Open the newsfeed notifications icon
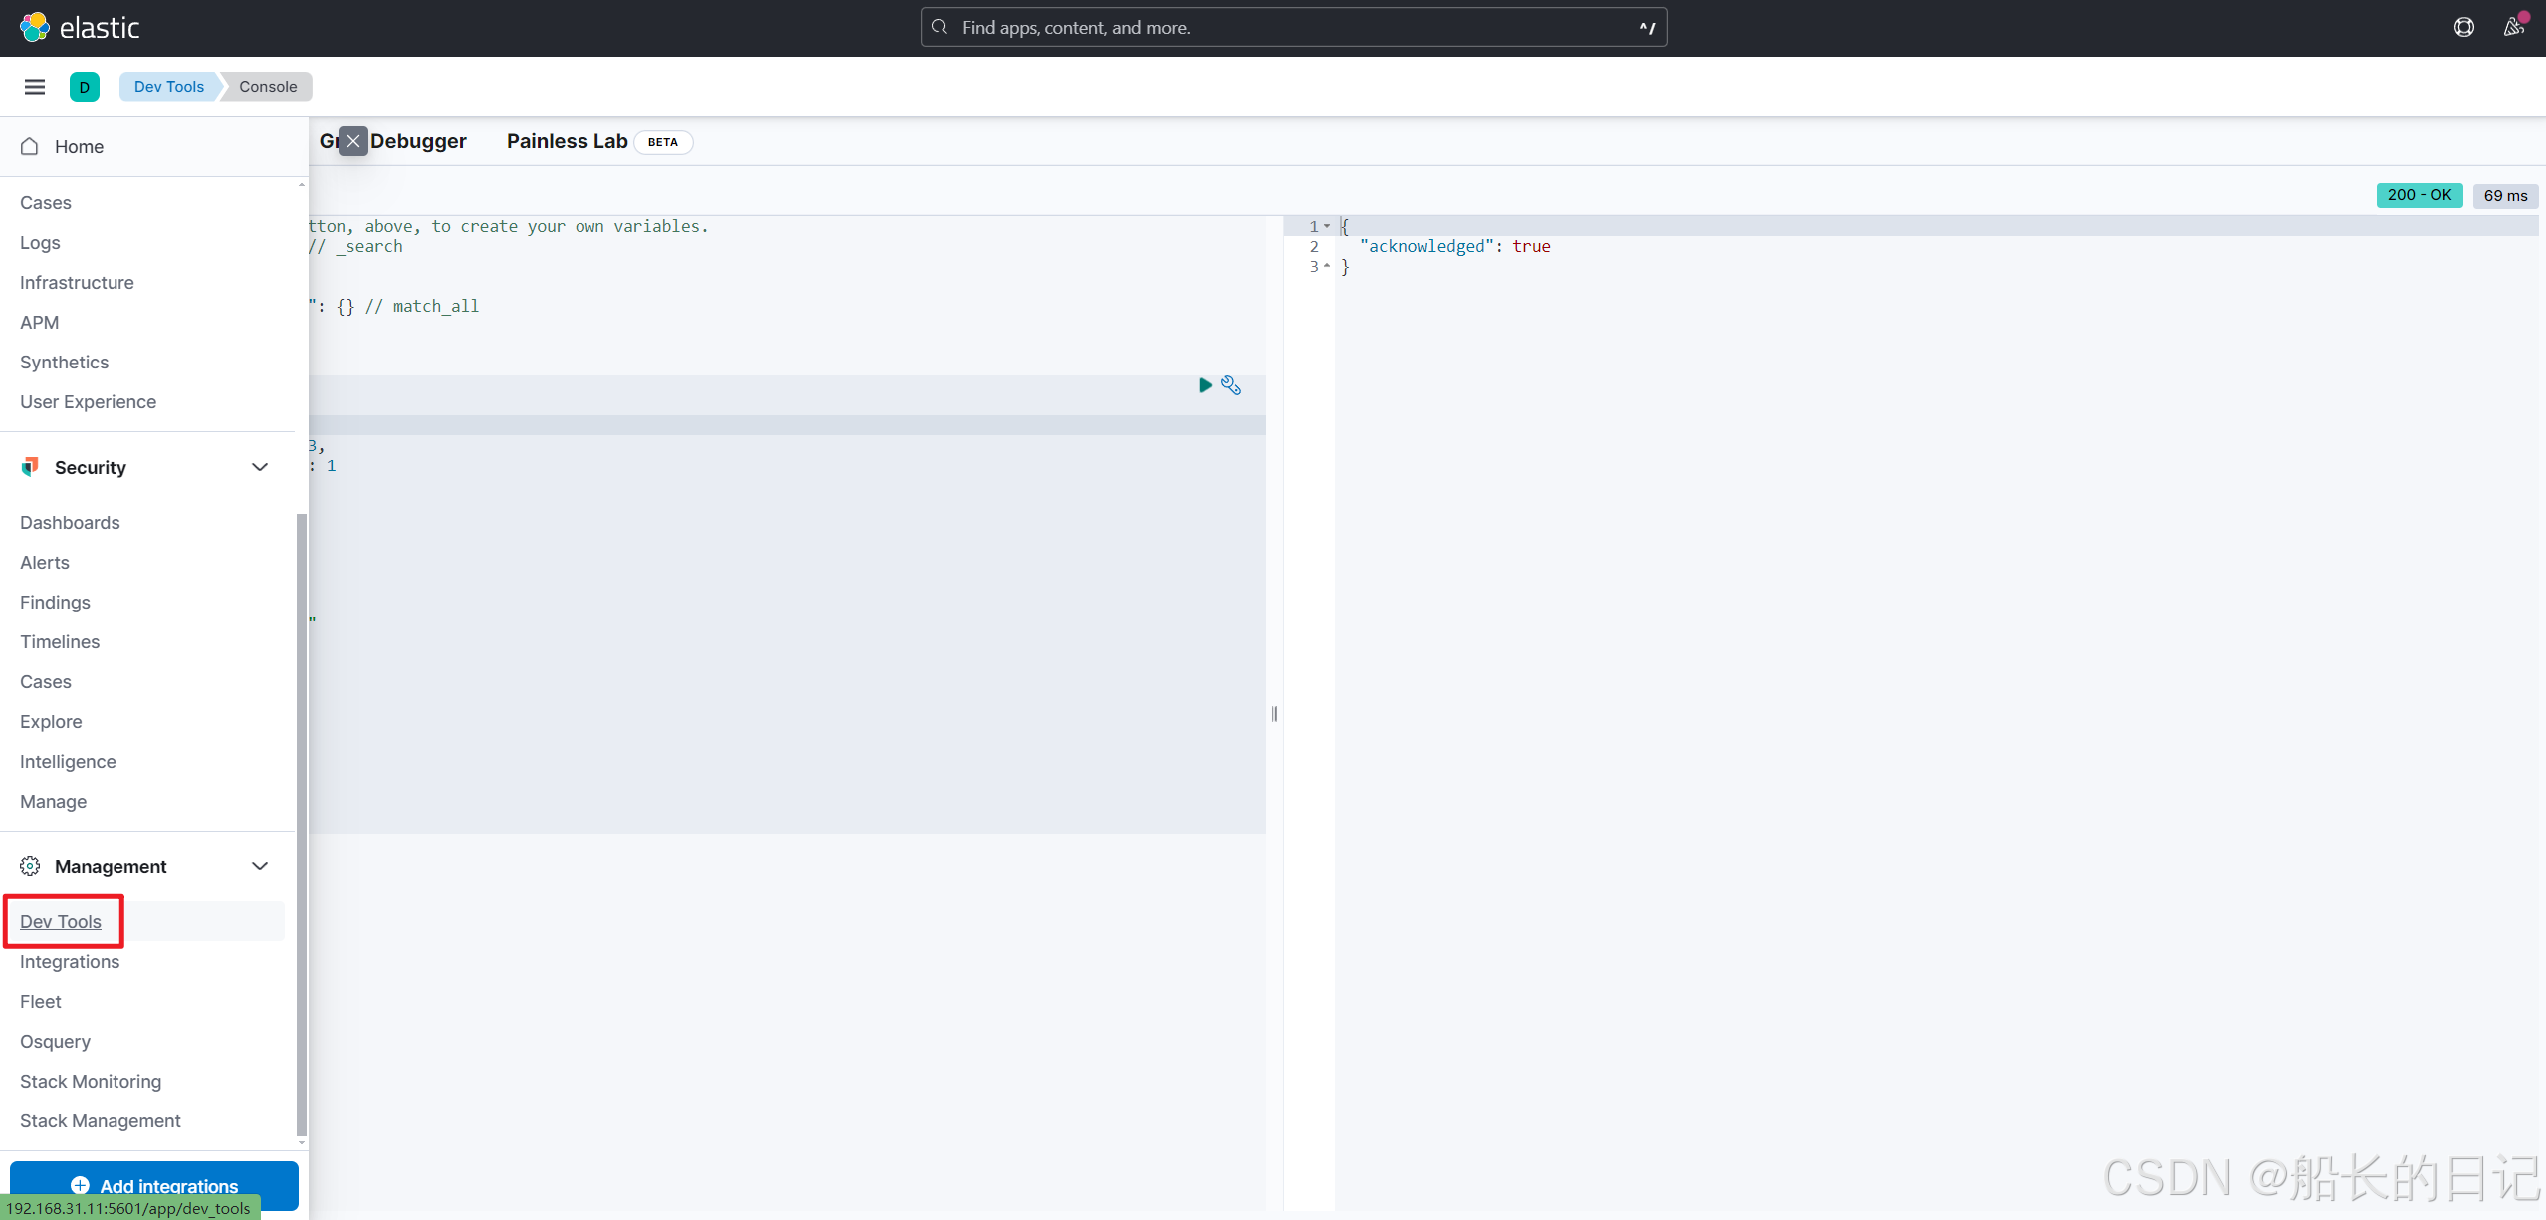This screenshot has height=1220, width=2546. tap(2513, 28)
